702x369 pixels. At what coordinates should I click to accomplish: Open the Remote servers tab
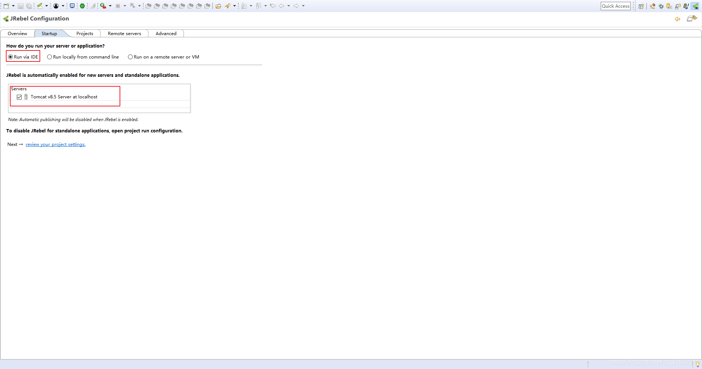point(124,33)
